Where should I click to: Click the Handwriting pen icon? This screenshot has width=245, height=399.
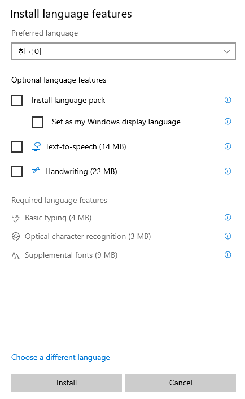(x=36, y=171)
